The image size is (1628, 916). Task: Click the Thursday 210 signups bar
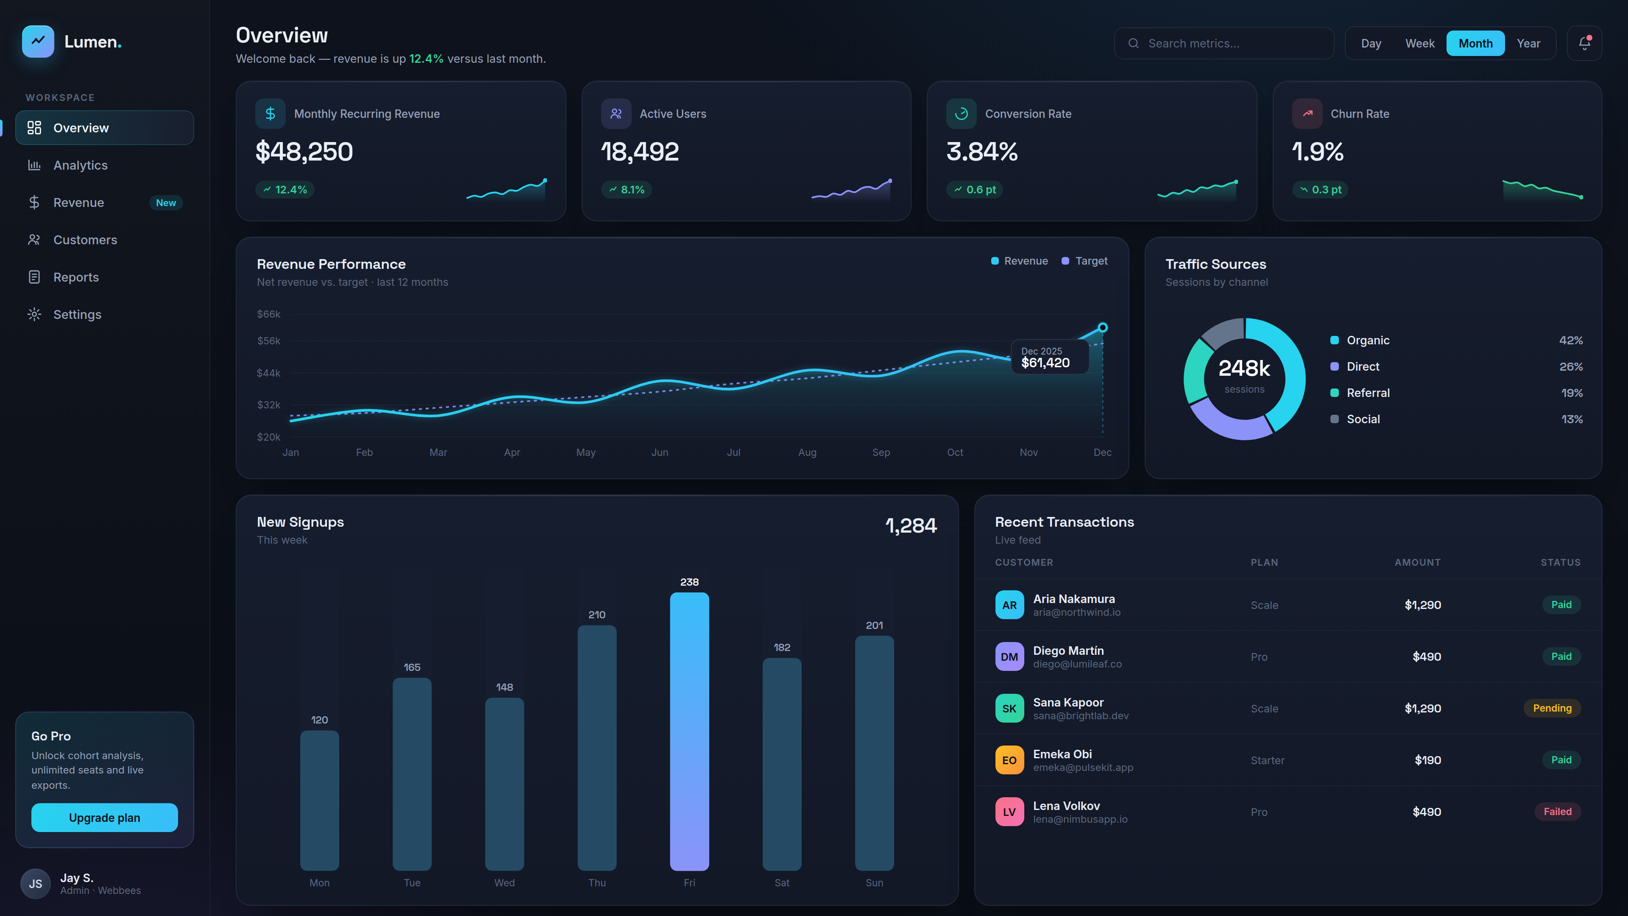click(597, 748)
